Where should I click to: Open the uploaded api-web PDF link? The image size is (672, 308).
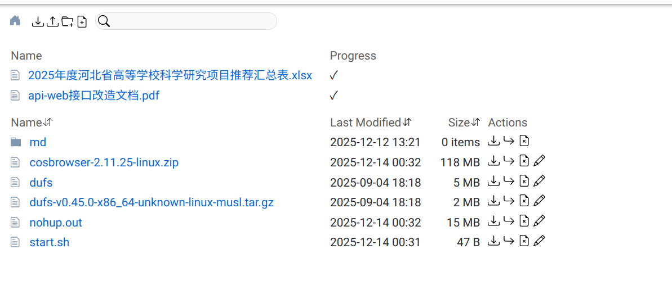coord(94,96)
